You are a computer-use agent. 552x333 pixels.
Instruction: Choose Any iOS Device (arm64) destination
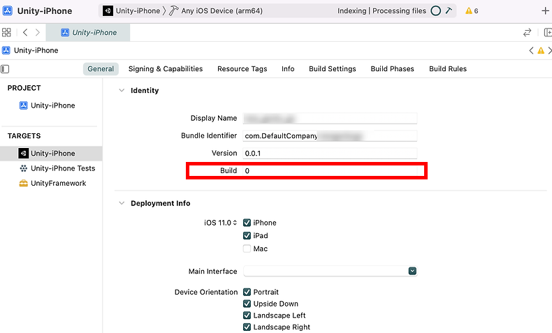coord(221,11)
